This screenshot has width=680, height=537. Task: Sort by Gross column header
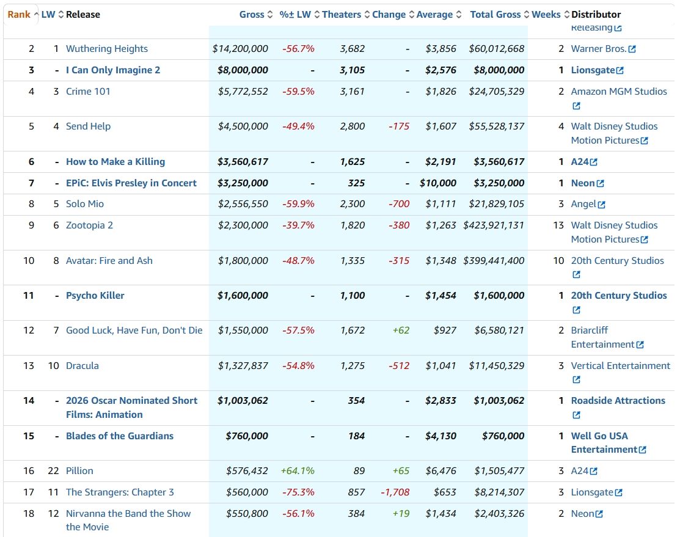click(x=252, y=15)
